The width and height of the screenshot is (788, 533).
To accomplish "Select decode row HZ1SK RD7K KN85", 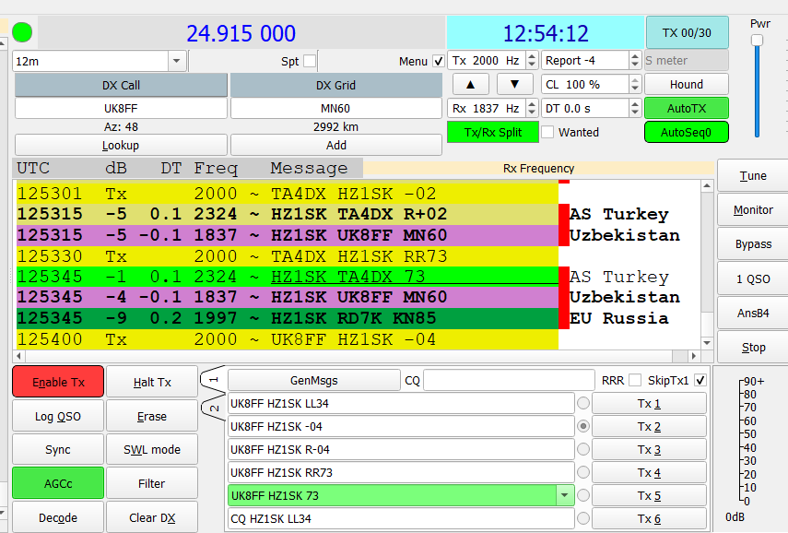I will tap(288, 318).
